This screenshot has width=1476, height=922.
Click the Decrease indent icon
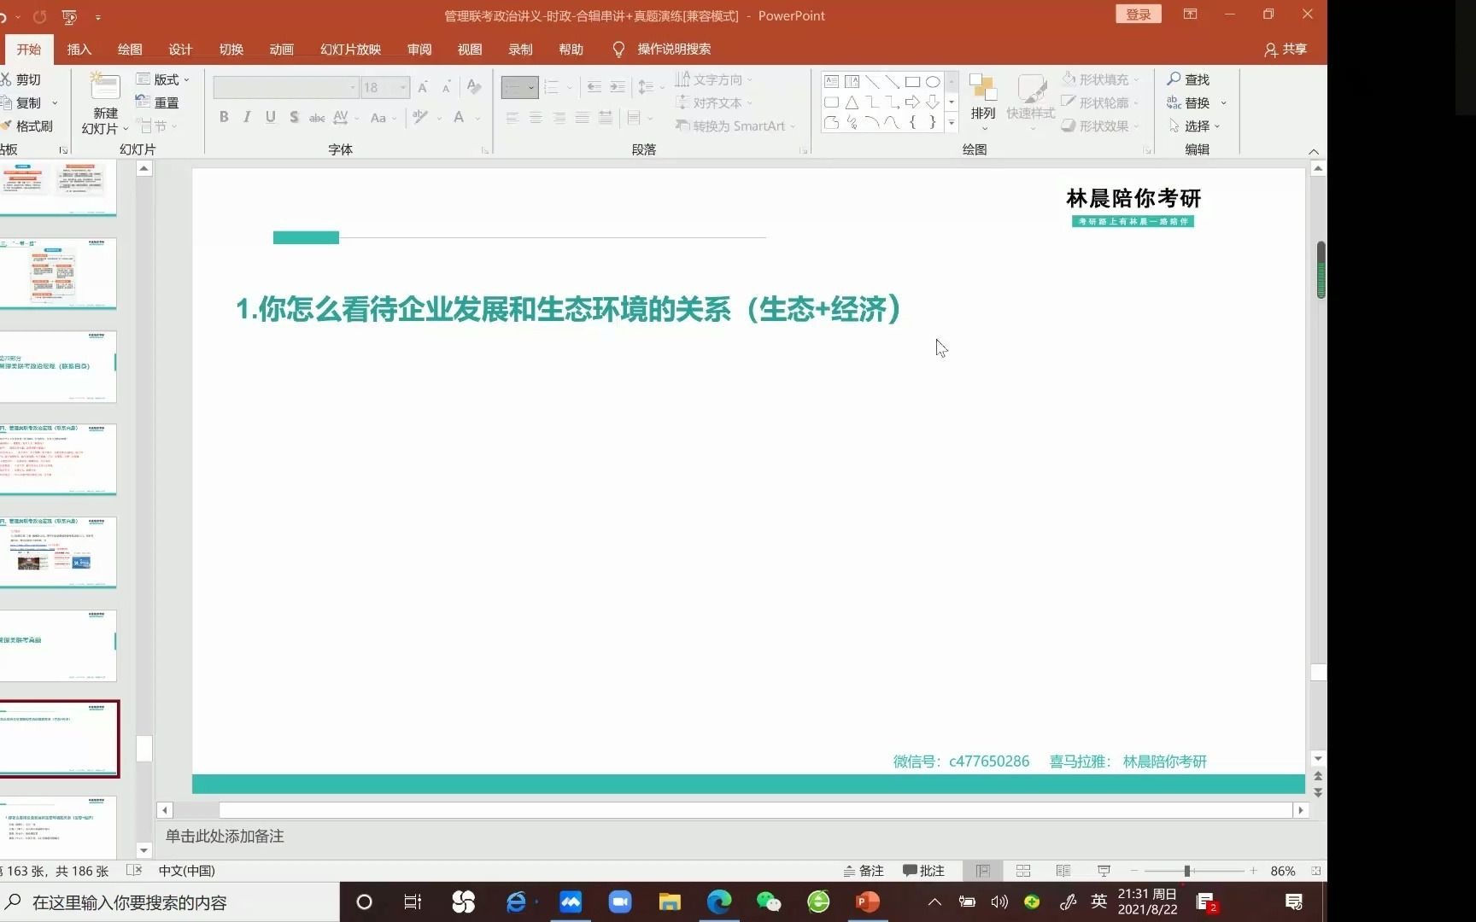pyautogui.click(x=594, y=87)
